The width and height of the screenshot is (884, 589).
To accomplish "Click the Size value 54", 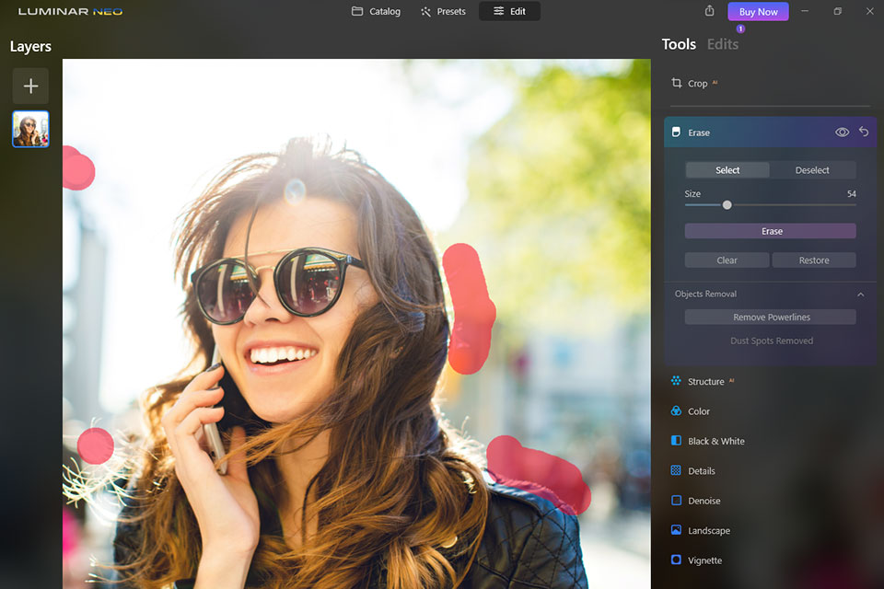I will 851,194.
